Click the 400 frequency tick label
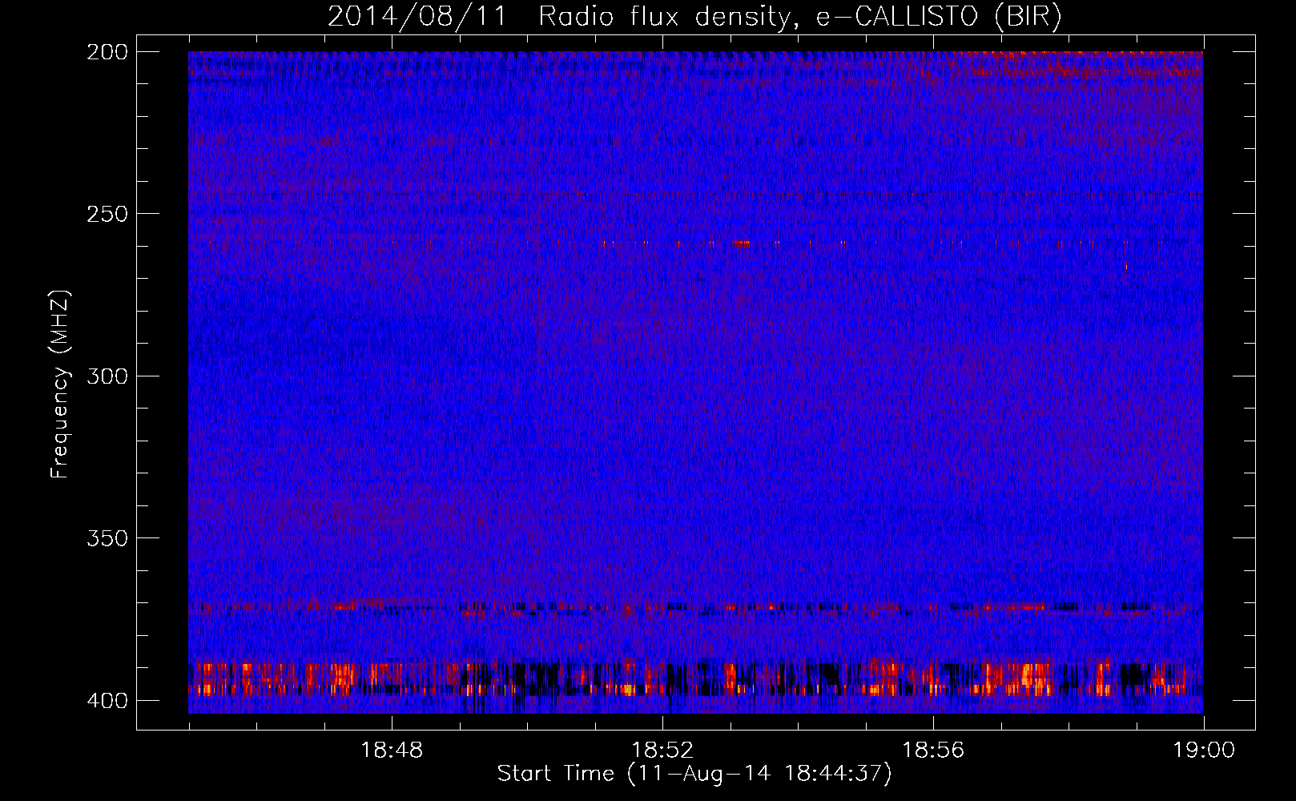The image size is (1296, 801). click(x=107, y=700)
